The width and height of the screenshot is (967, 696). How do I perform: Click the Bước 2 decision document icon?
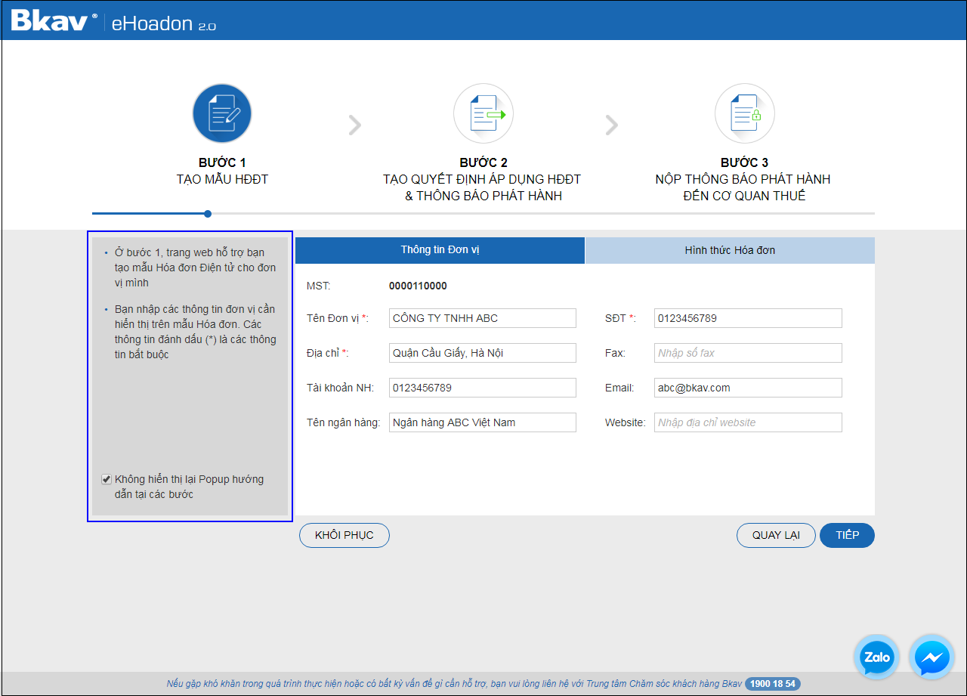point(483,113)
